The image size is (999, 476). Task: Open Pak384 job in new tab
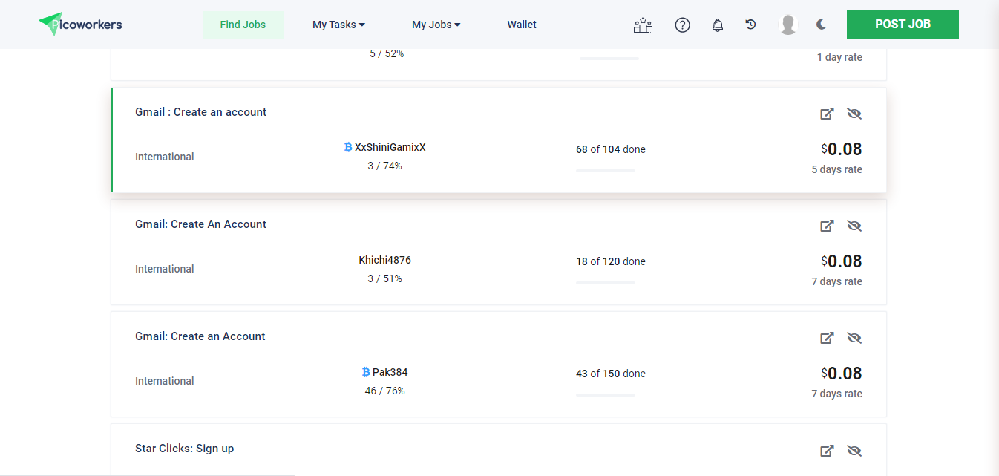(x=827, y=338)
